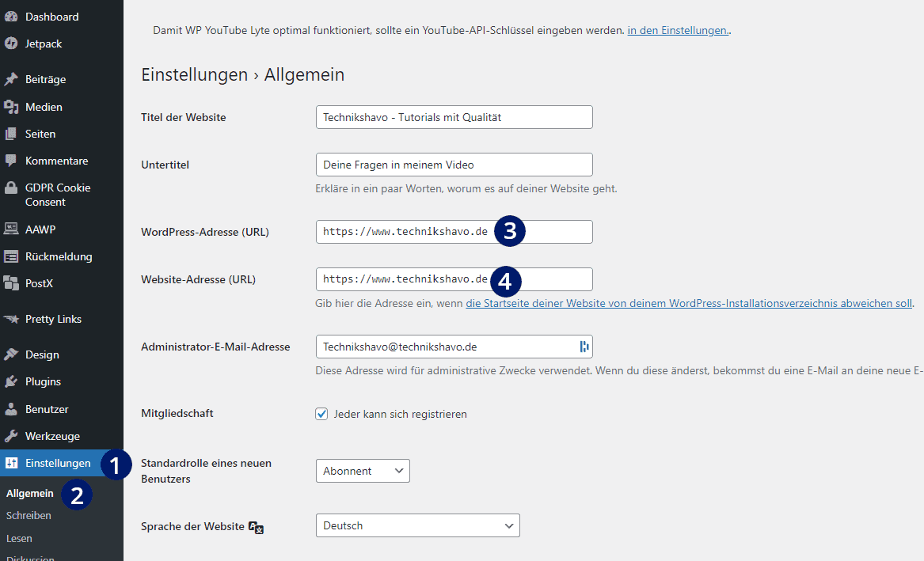Click the GDPR Cookie Consent lock icon
The height and width of the screenshot is (561, 924).
11,188
